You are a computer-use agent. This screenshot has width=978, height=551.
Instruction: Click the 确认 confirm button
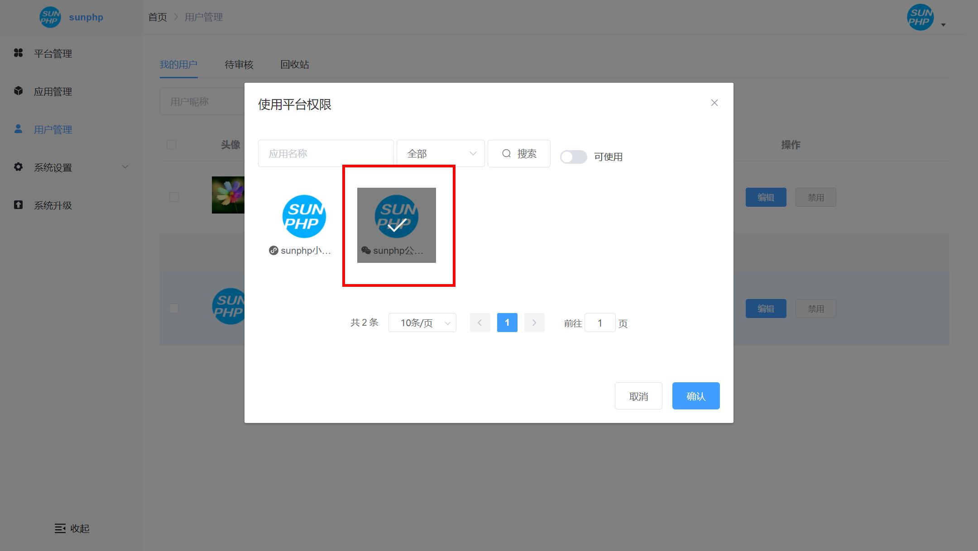695,395
